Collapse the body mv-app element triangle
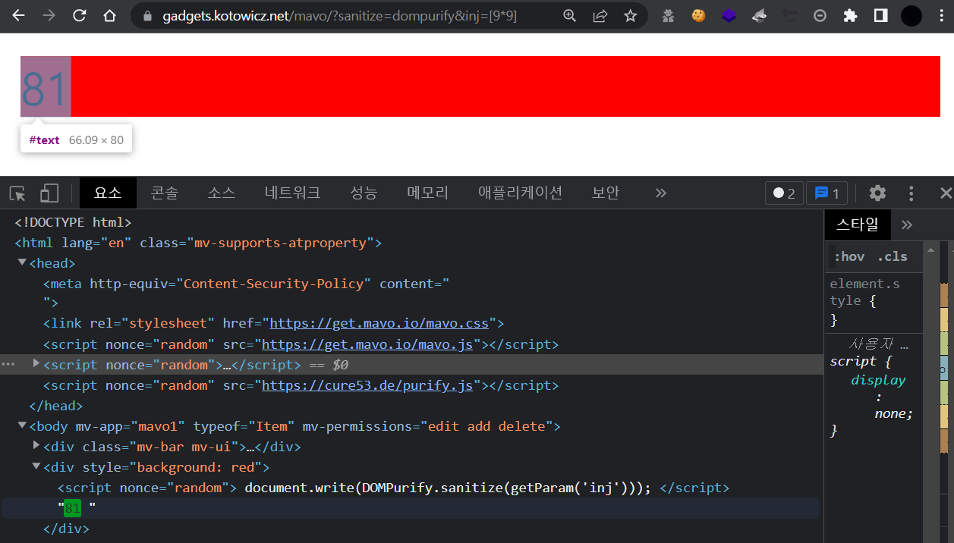Screen dimensions: 954x543 point(22,425)
